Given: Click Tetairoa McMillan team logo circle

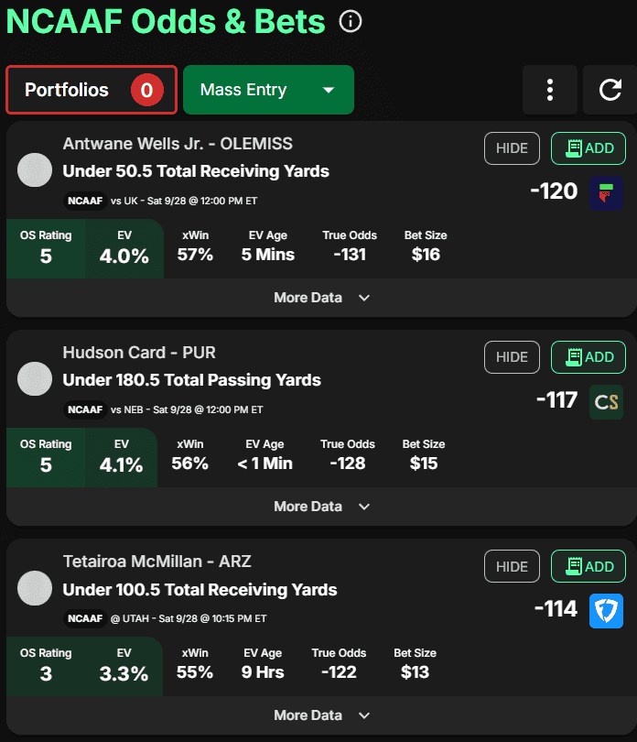Looking at the screenshot, I should [x=36, y=588].
